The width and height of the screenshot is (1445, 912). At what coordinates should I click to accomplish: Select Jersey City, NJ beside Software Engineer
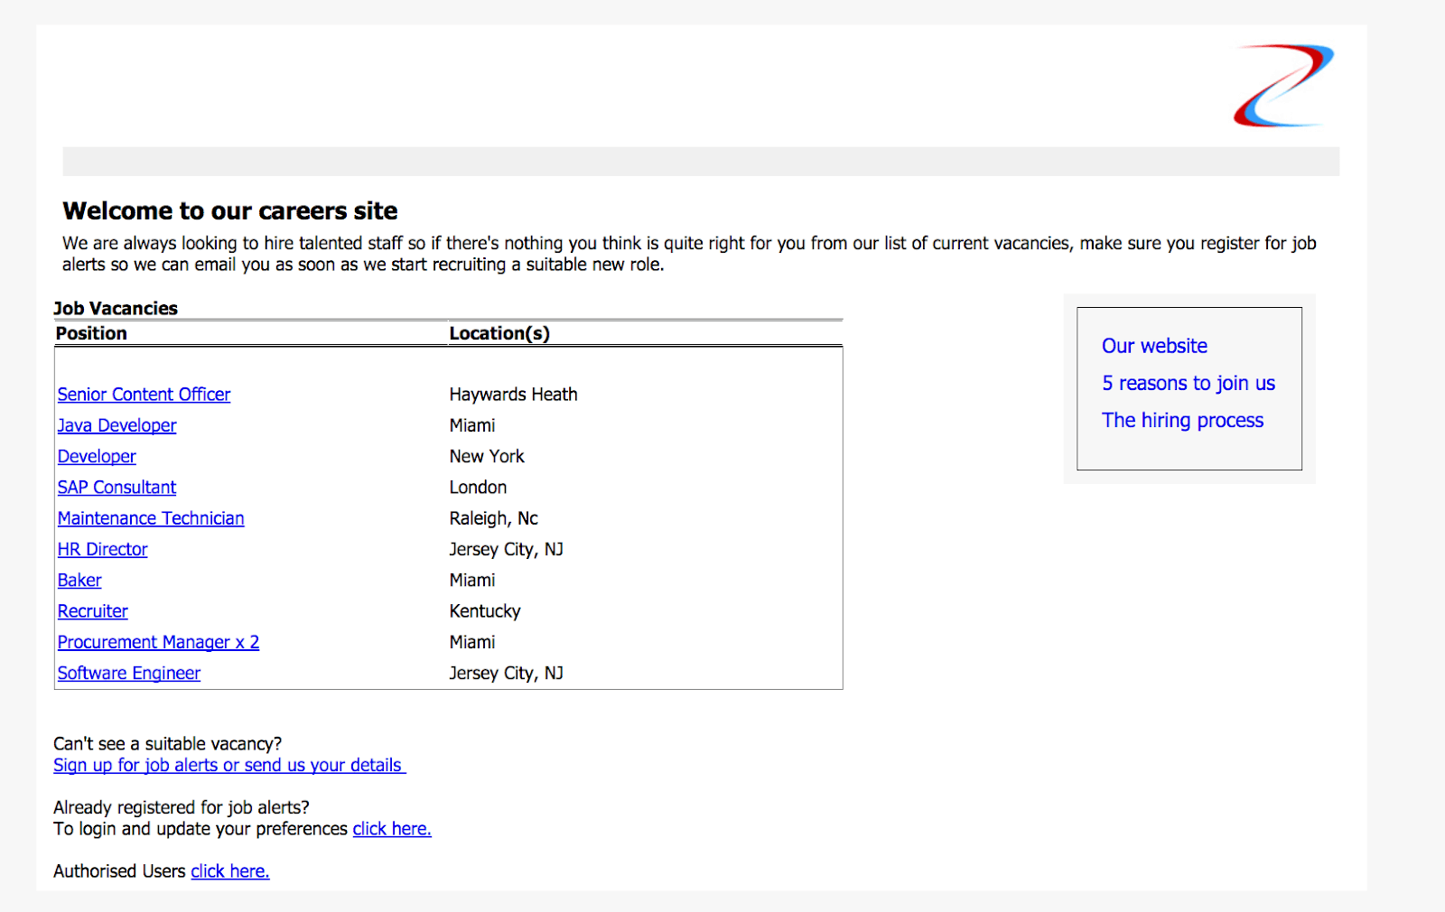click(x=506, y=674)
